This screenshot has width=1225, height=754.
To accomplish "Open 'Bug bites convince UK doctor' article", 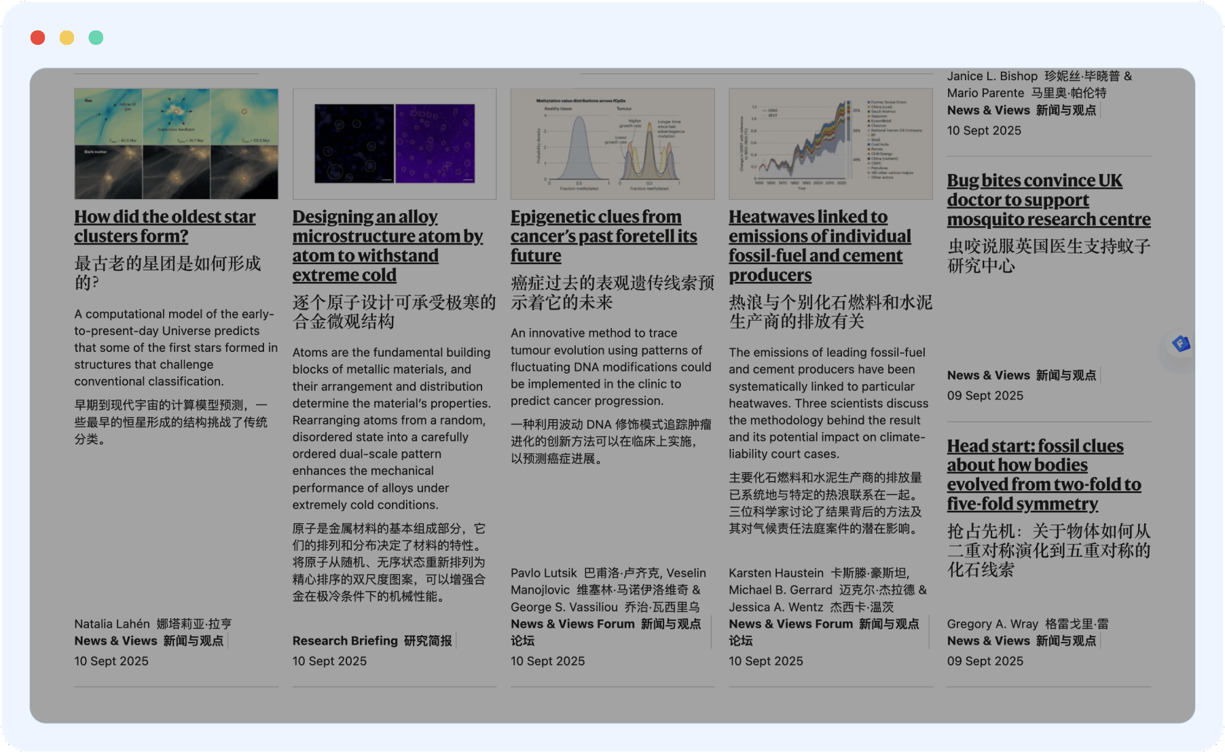I will click(x=1048, y=200).
